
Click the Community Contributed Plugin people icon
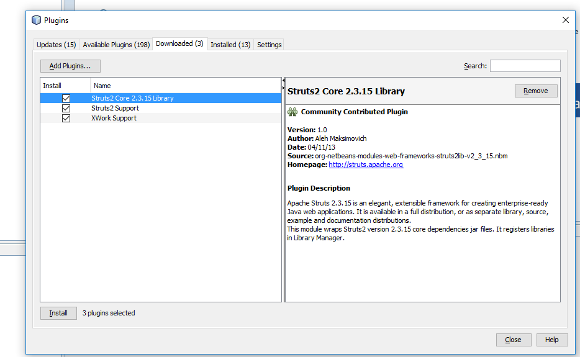tap(292, 112)
